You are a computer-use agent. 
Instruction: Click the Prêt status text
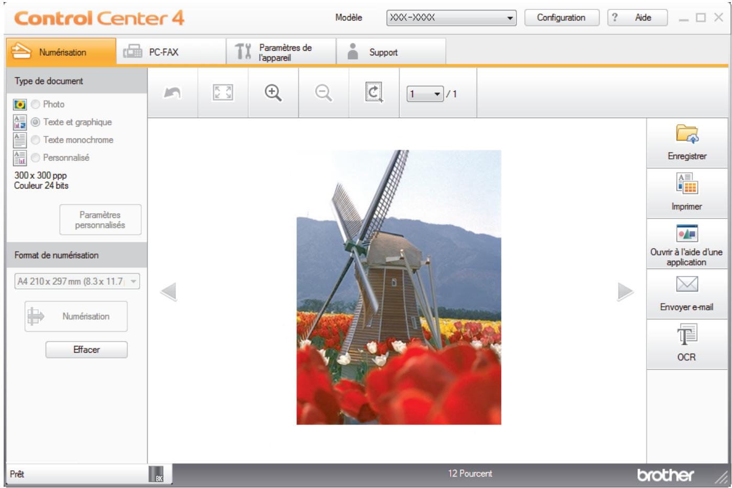click(x=17, y=474)
